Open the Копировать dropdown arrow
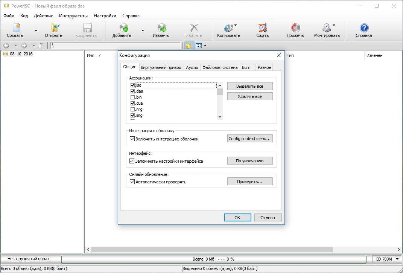403x273 pixels. (x=236, y=25)
